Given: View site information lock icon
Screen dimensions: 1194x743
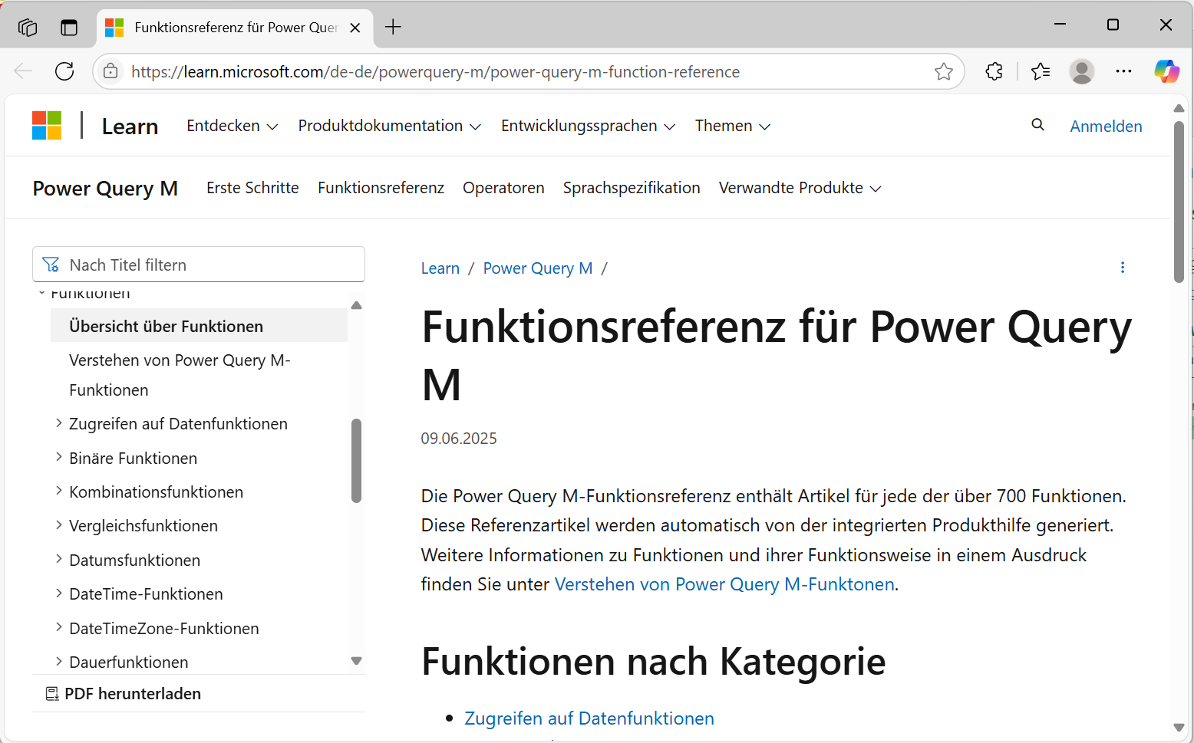Looking at the screenshot, I should (110, 71).
